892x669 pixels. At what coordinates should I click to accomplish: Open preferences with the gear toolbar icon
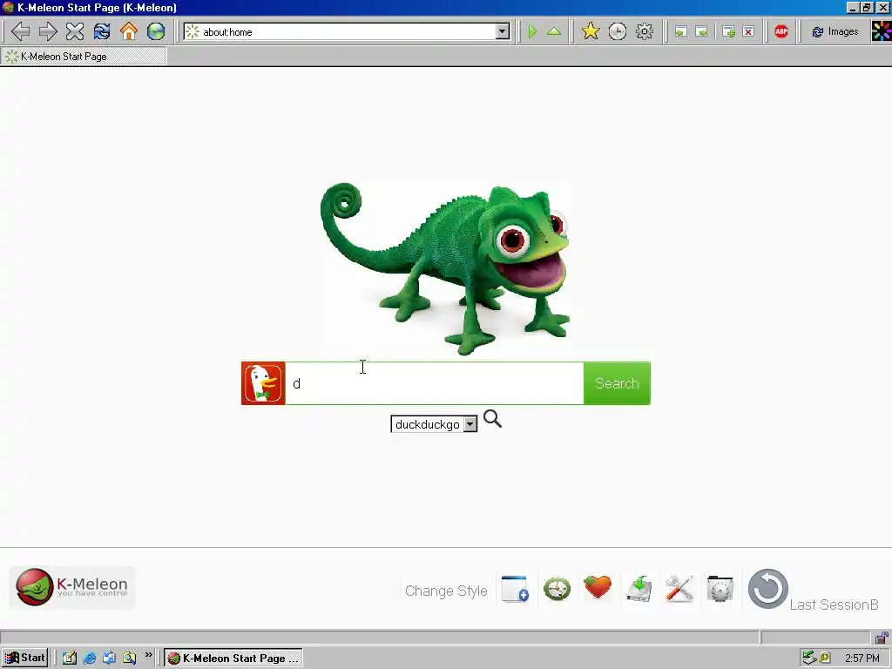tap(644, 31)
